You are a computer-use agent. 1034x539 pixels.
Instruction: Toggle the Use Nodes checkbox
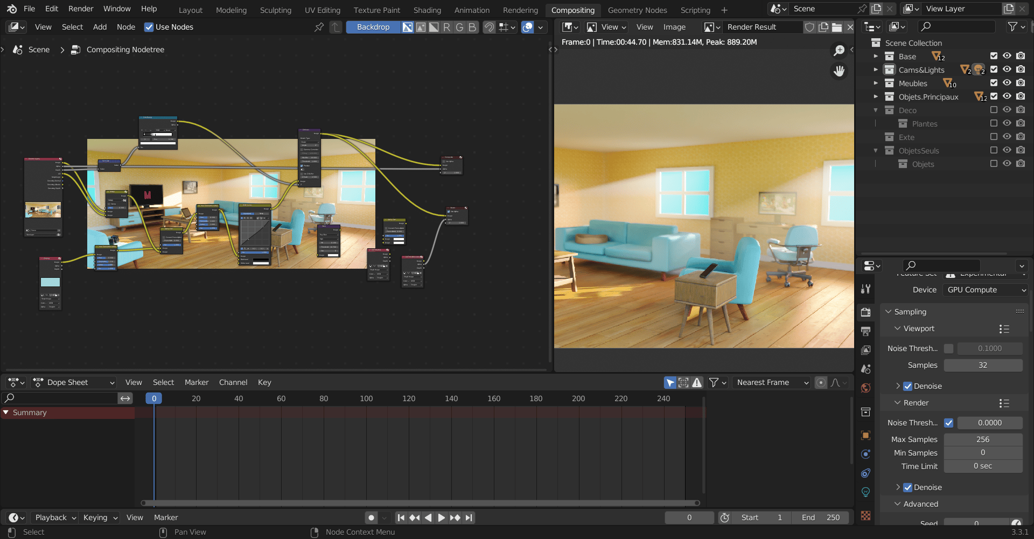pos(149,27)
